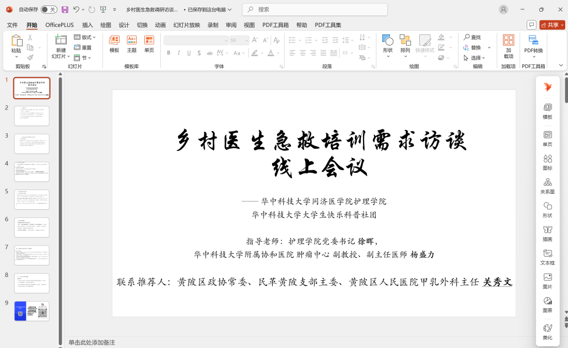Switch to the 设计 Design tab
The image size is (568, 348).
pyautogui.click(x=124, y=25)
